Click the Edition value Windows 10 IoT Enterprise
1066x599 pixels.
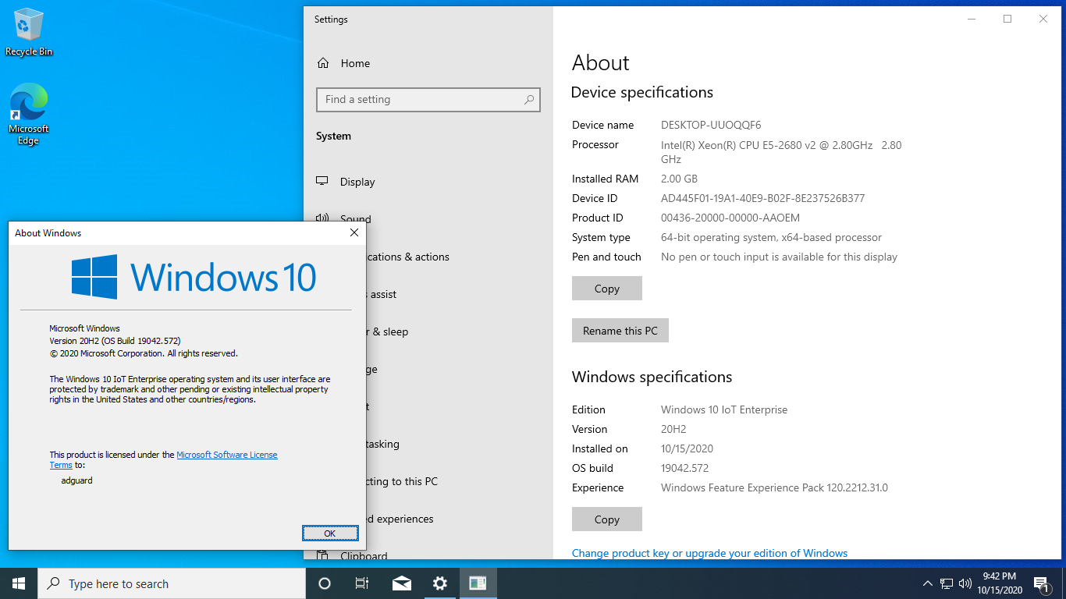coord(724,409)
